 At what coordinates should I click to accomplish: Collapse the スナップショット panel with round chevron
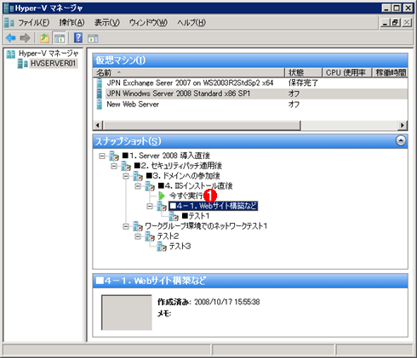(401, 141)
